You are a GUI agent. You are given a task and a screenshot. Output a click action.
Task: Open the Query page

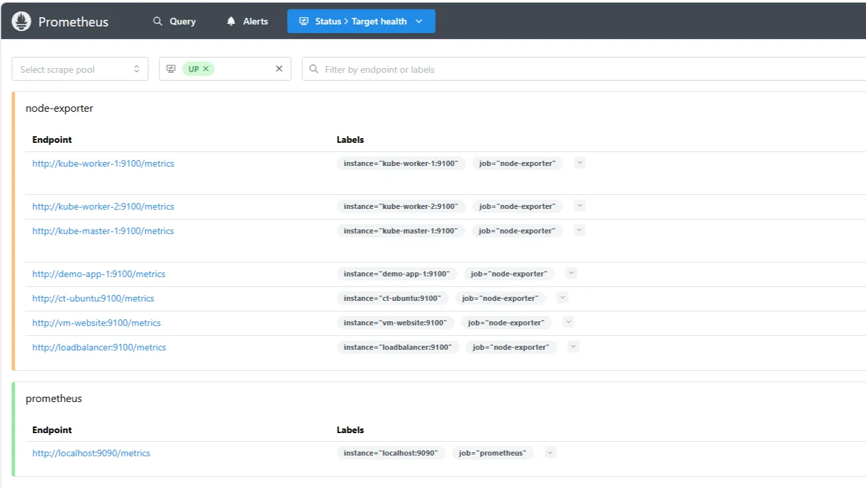click(175, 21)
